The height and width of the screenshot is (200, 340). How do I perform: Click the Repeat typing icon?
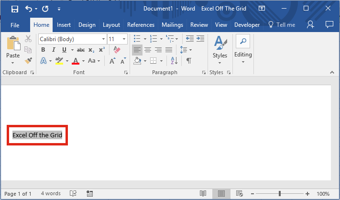click(x=45, y=9)
